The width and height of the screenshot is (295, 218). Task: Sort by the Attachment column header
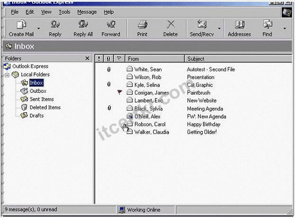(108, 59)
